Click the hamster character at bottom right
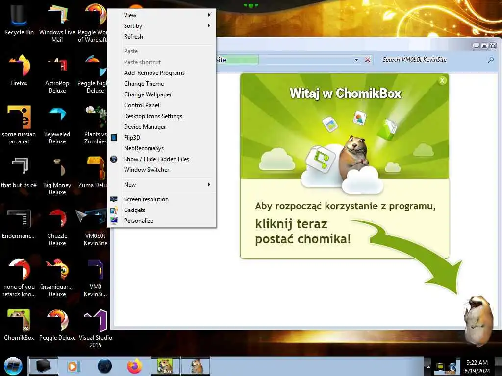502x376 pixels. (478, 320)
